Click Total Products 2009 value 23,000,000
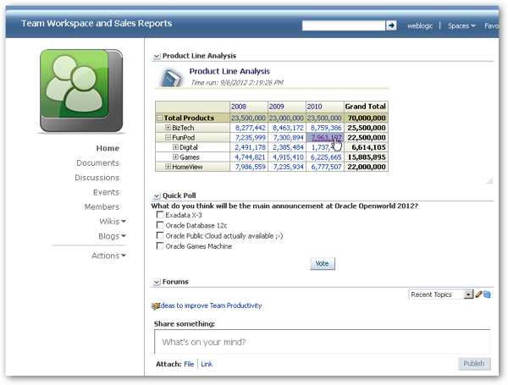The width and height of the screenshot is (508, 385). [x=286, y=118]
